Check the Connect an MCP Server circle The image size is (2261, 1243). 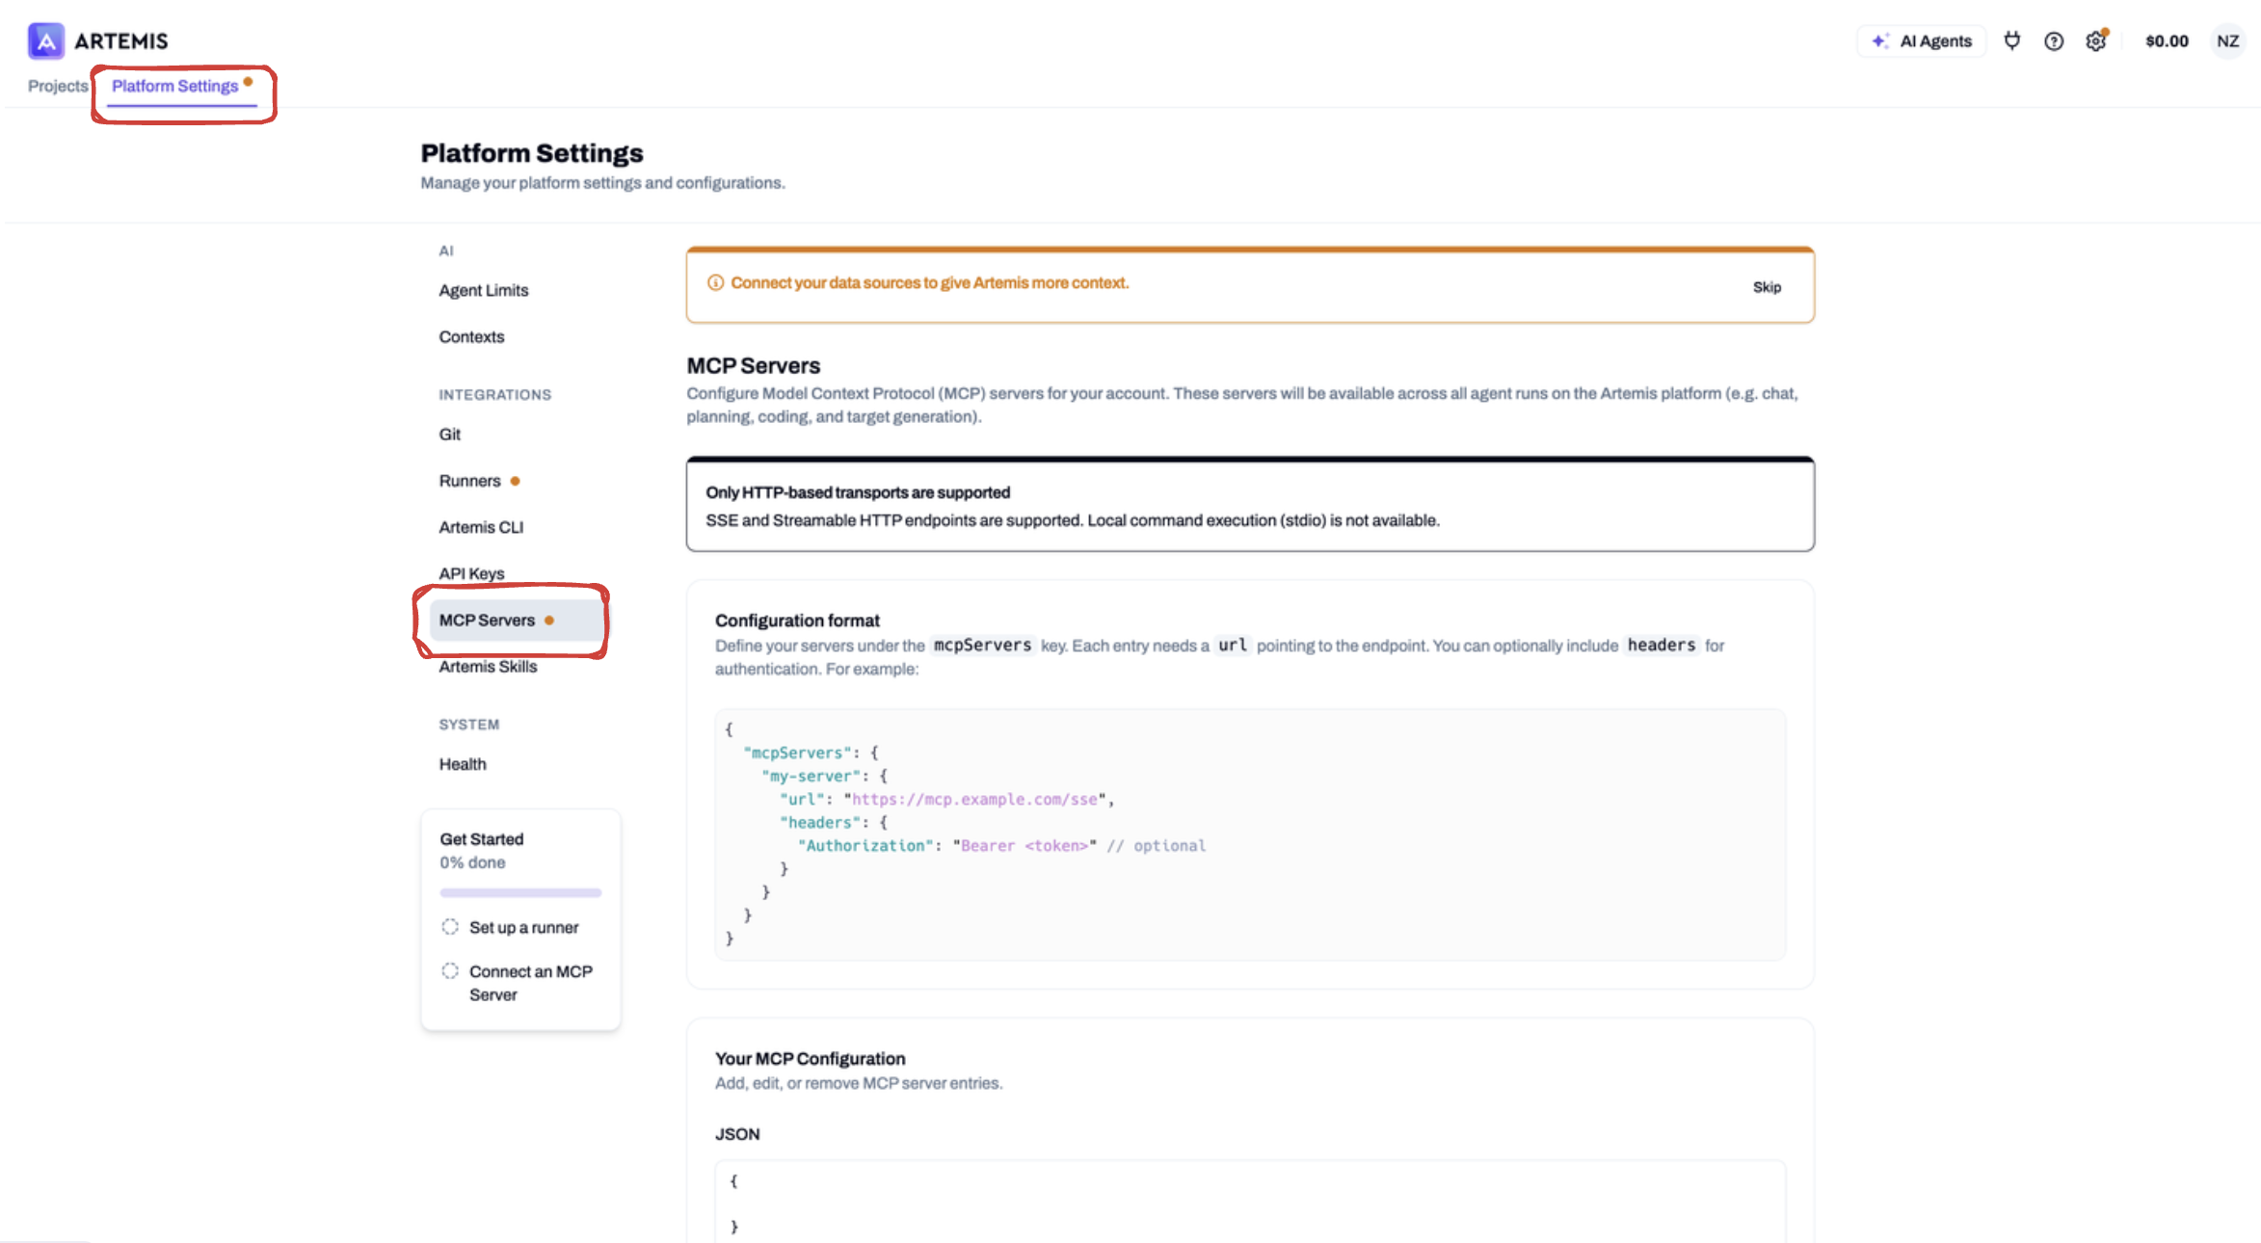point(450,970)
